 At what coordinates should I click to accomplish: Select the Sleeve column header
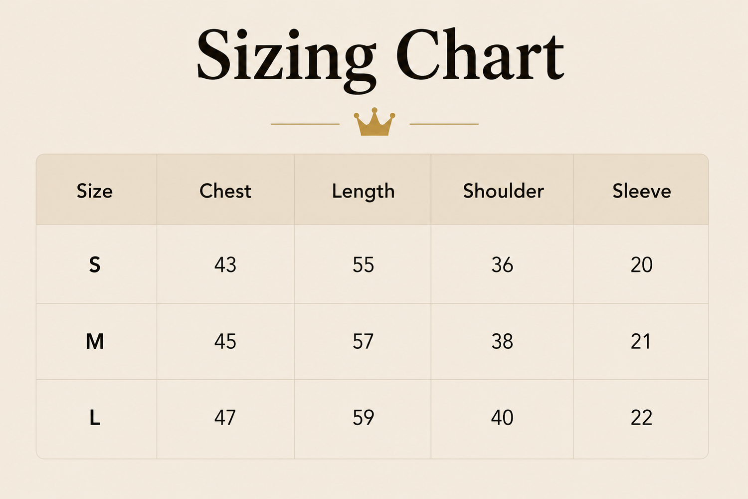click(642, 191)
